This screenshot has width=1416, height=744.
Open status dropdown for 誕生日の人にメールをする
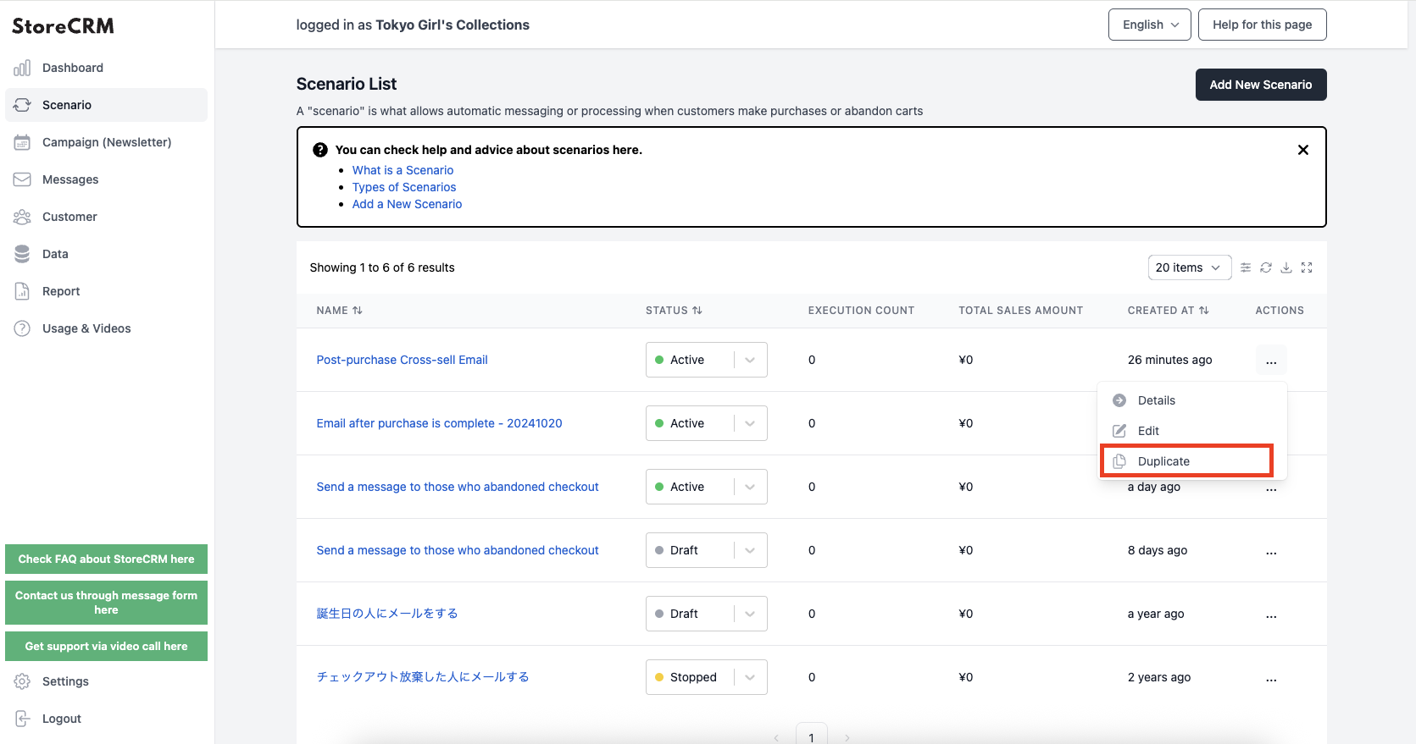pyautogui.click(x=706, y=614)
